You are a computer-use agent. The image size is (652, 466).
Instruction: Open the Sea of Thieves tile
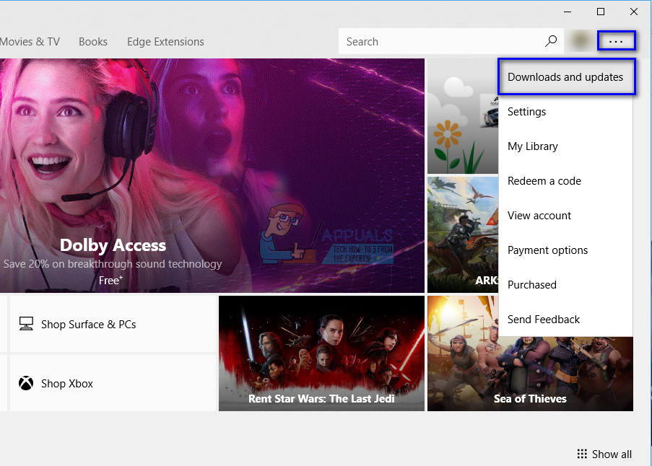(530, 374)
